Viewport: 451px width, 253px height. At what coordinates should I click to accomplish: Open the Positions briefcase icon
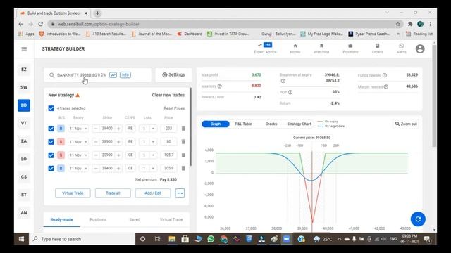tap(350, 46)
